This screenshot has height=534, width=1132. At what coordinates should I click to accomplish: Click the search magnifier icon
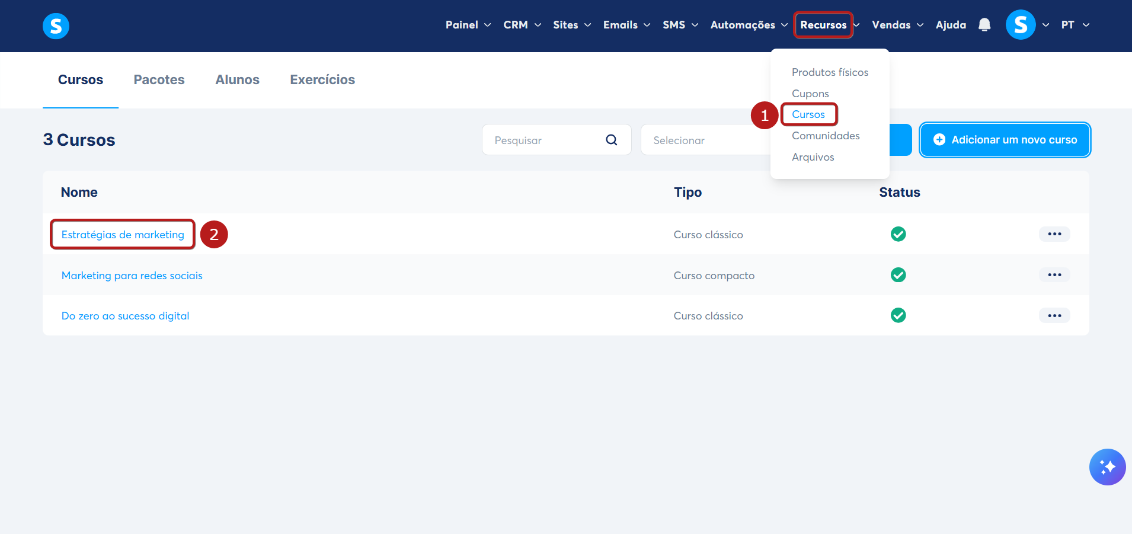point(612,140)
